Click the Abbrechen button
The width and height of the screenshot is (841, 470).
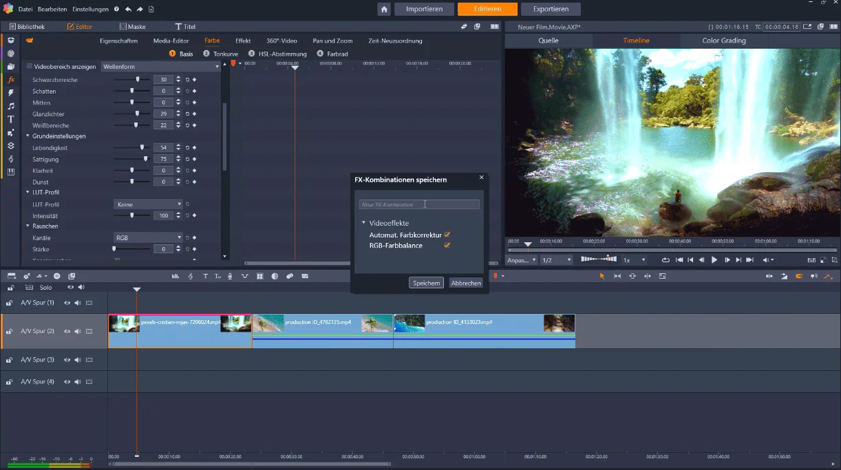click(x=466, y=283)
